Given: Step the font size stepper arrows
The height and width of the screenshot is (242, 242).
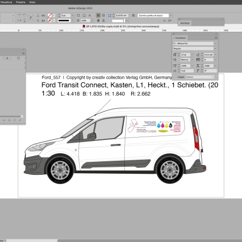Looking at the screenshot, I should point(179,54).
